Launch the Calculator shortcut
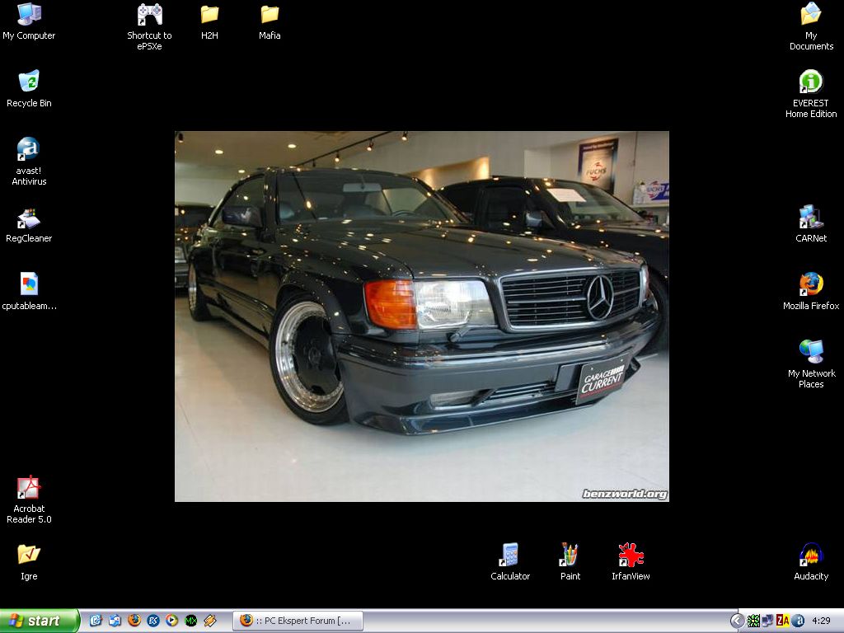This screenshot has width=844, height=633. tap(510, 556)
